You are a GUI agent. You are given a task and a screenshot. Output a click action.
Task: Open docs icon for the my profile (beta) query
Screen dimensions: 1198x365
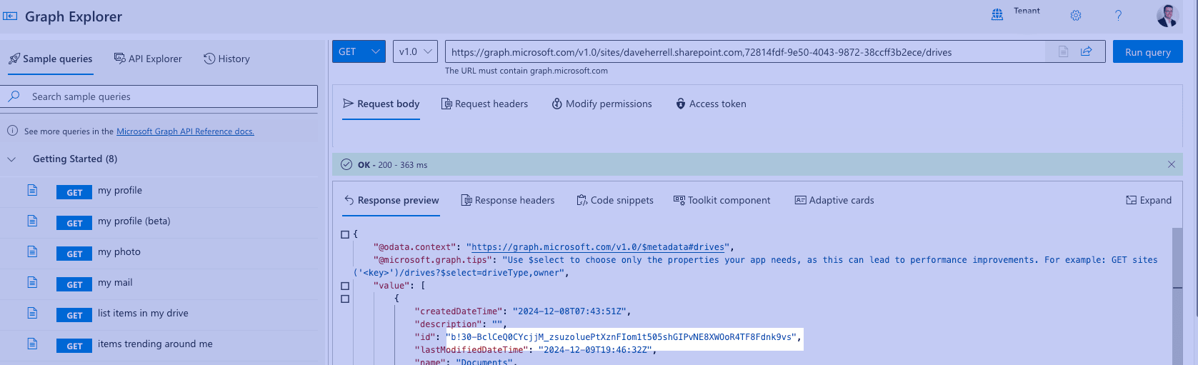(x=32, y=221)
